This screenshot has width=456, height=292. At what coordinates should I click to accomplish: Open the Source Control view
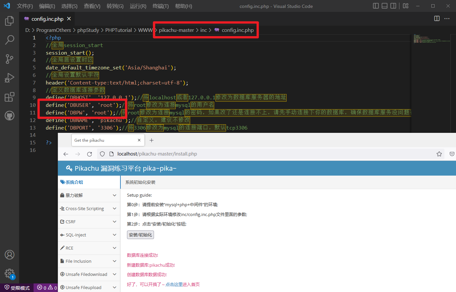coord(9,59)
